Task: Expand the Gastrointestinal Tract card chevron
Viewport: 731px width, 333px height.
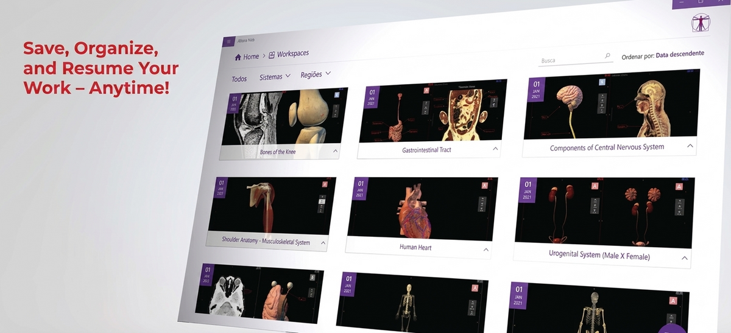Action: (495, 149)
